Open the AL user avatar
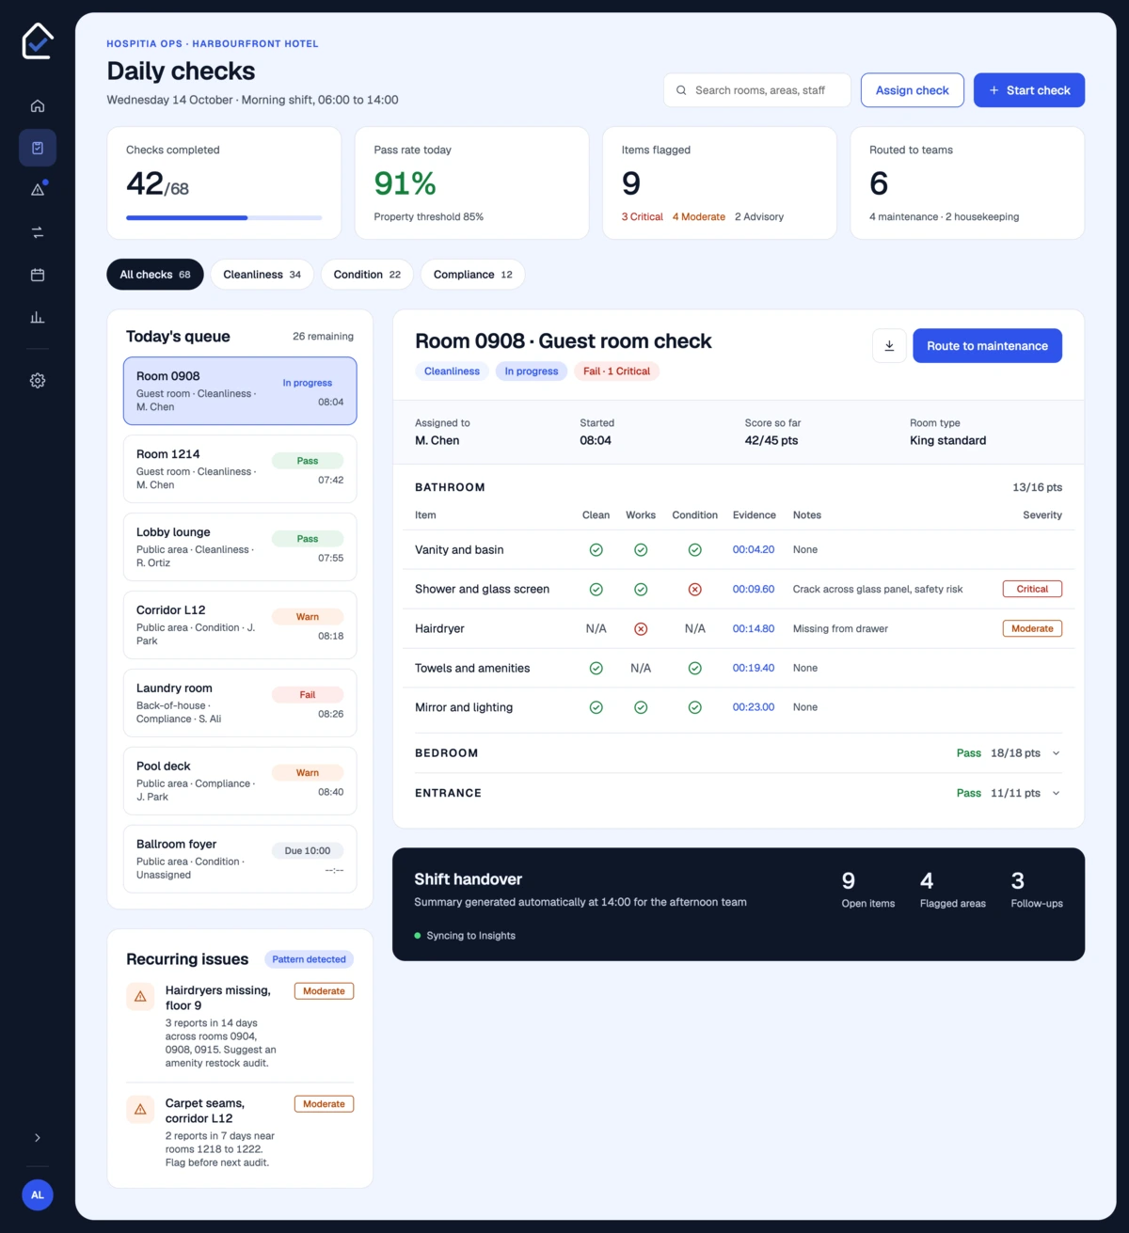This screenshot has width=1129, height=1233. pos(38,1195)
